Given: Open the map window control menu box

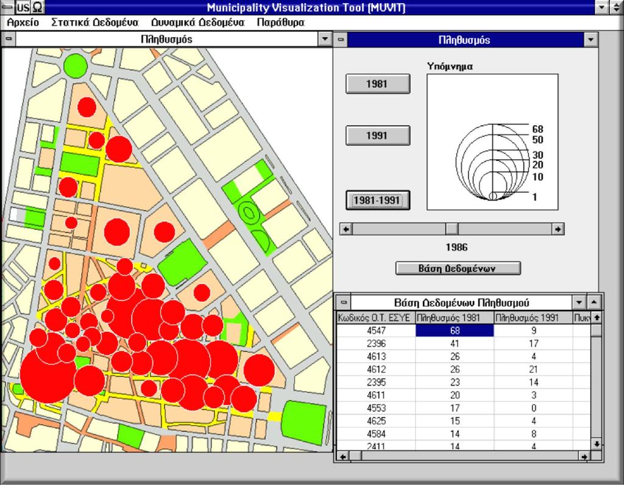Looking at the screenshot, I should click(x=9, y=39).
